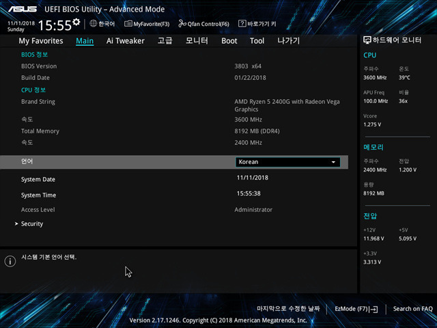Image resolution: width=437 pixels, height=328 pixels.
Task: Click the System Time value 15:55:38
Action: [249, 193]
